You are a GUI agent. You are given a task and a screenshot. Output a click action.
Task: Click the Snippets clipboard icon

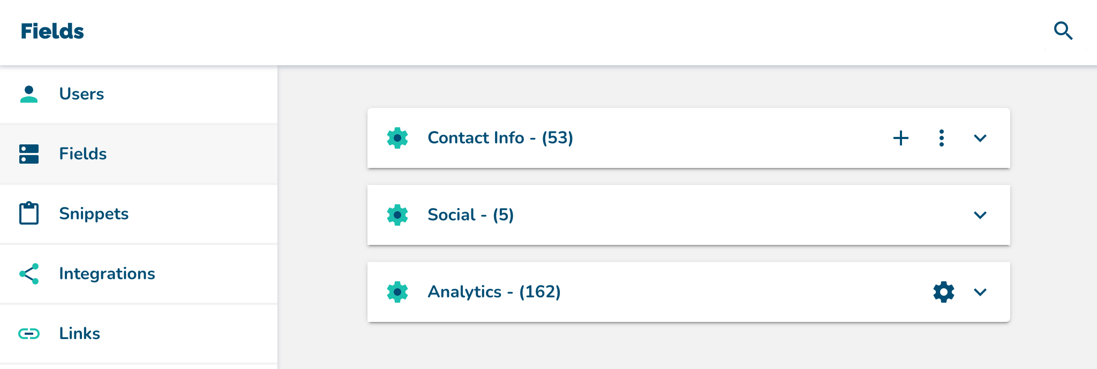(29, 213)
